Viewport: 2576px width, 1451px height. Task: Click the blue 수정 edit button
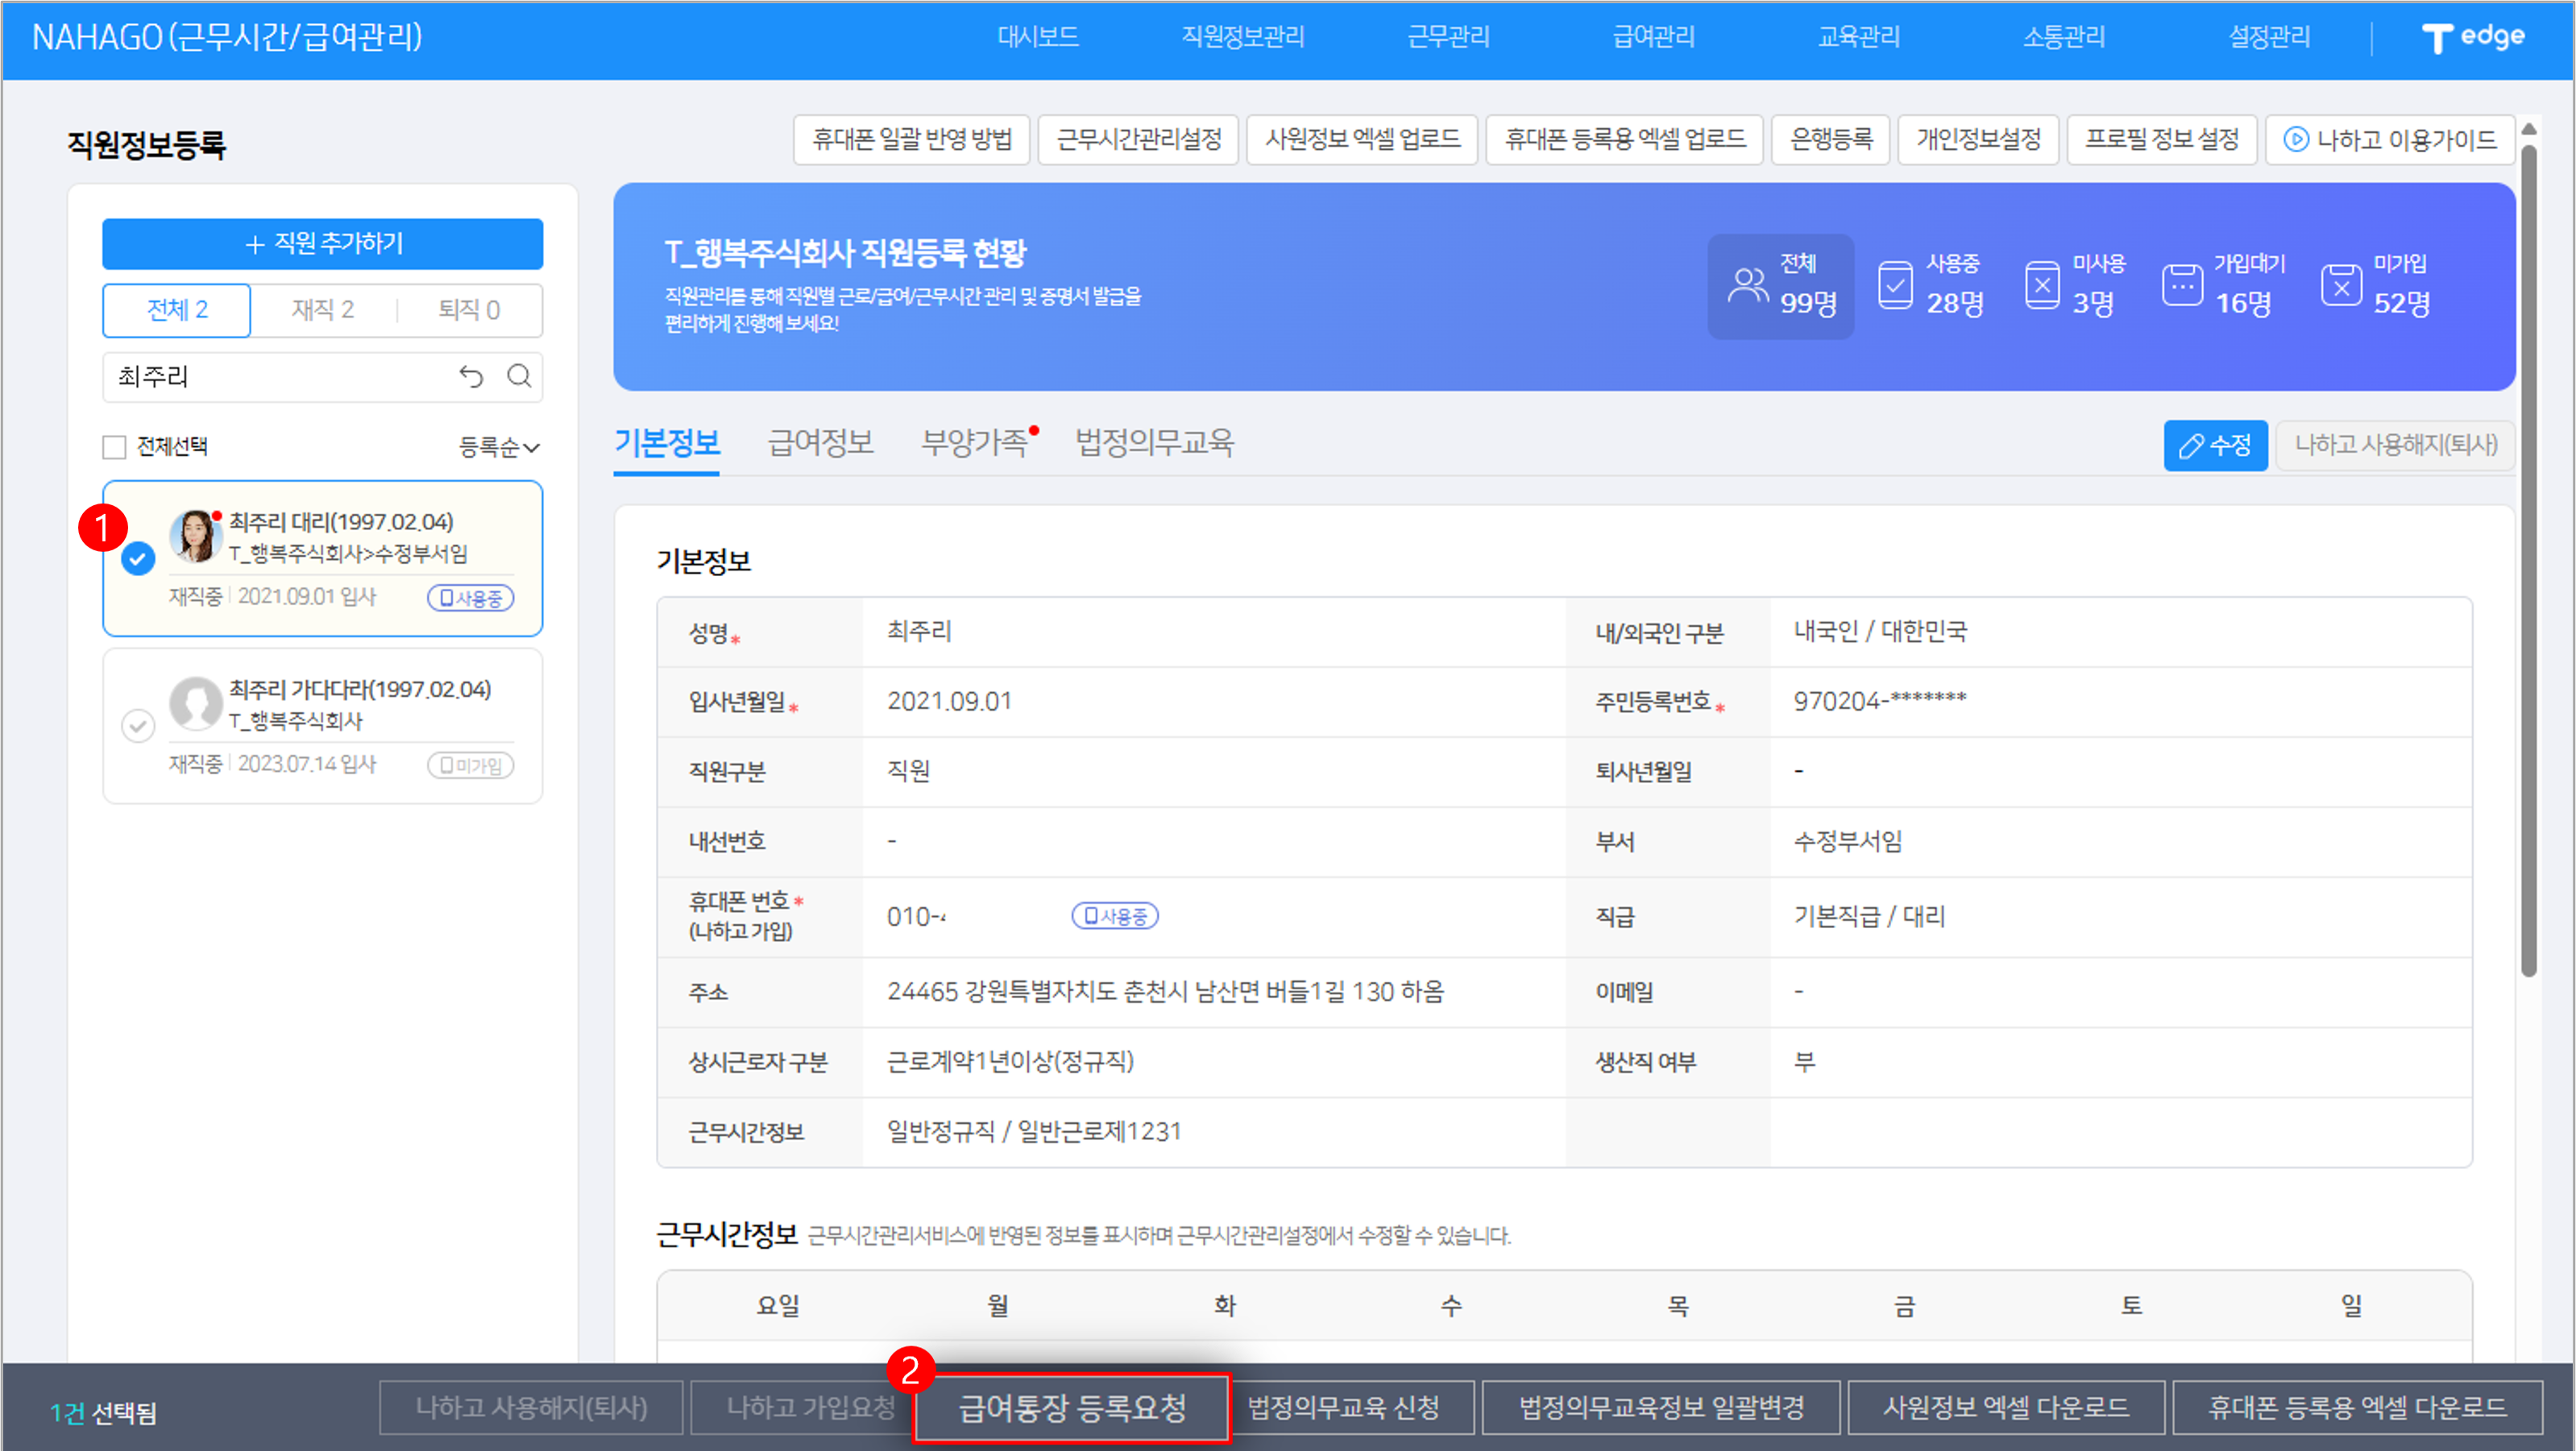(2215, 445)
